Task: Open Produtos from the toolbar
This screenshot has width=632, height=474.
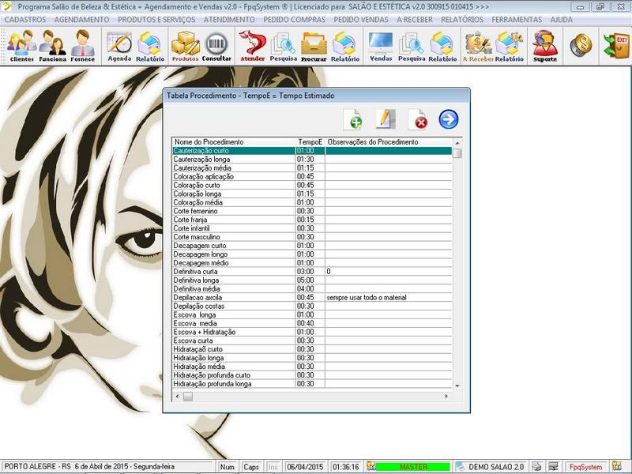Action: tap(185, 46)
